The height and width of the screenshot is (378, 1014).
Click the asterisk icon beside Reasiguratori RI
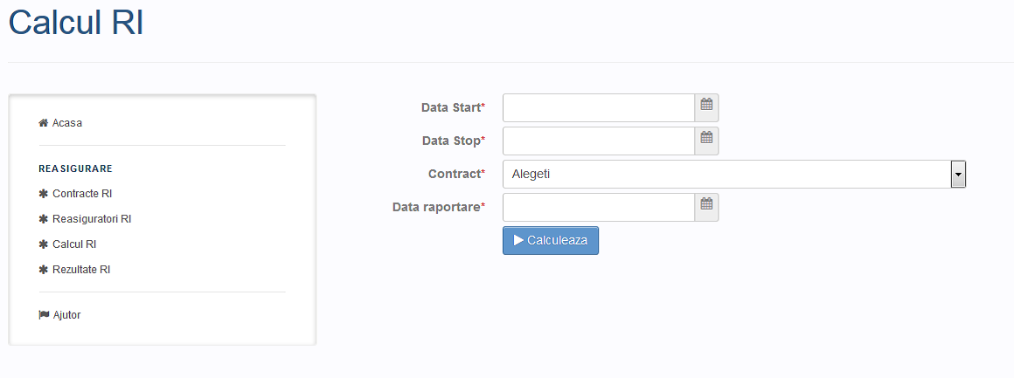pyautogui.click(x=44, y=219)
